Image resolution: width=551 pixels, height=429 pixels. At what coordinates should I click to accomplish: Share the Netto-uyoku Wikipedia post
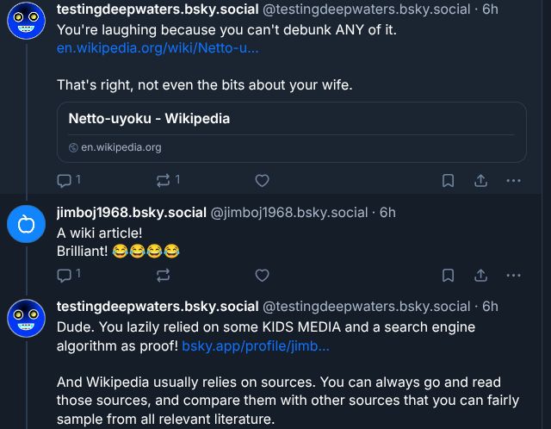pyautogui.click(x=480, y=180)
